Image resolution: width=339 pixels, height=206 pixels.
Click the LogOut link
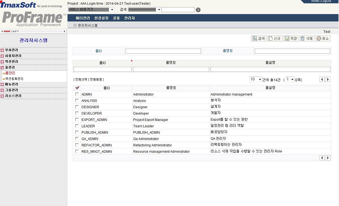click(x=326, y=1)
